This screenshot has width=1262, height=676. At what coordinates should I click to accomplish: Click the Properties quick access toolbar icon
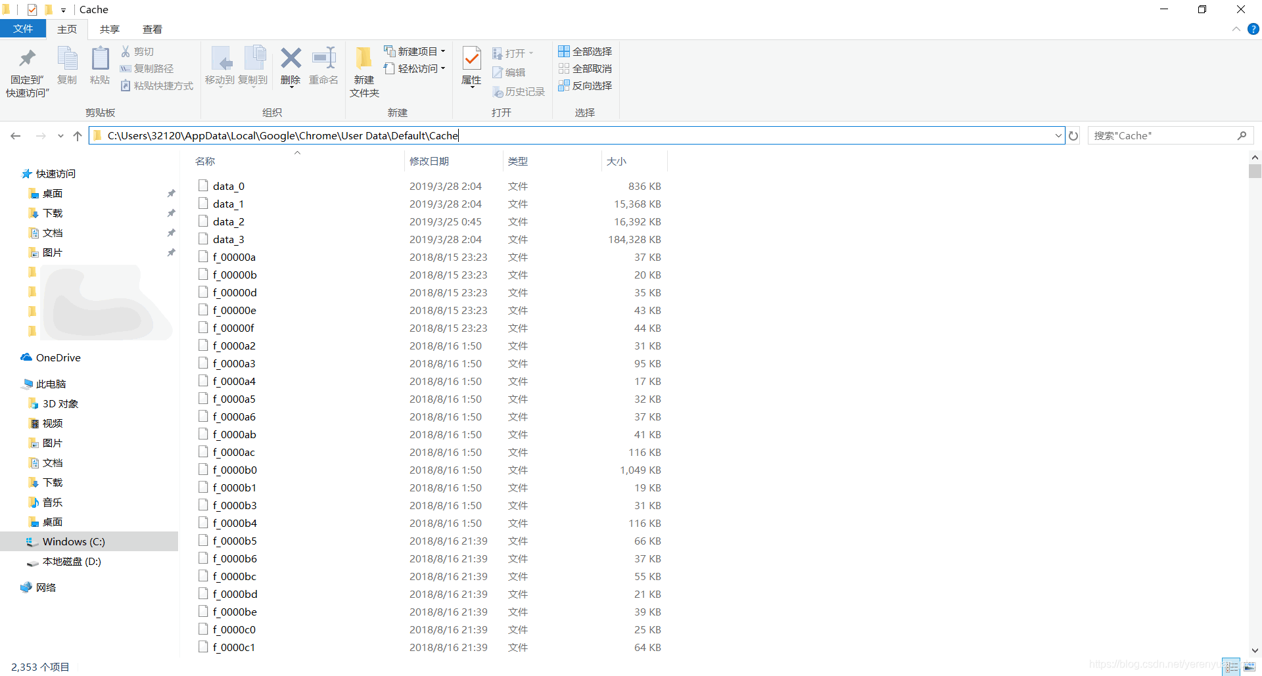pos(32,9)
